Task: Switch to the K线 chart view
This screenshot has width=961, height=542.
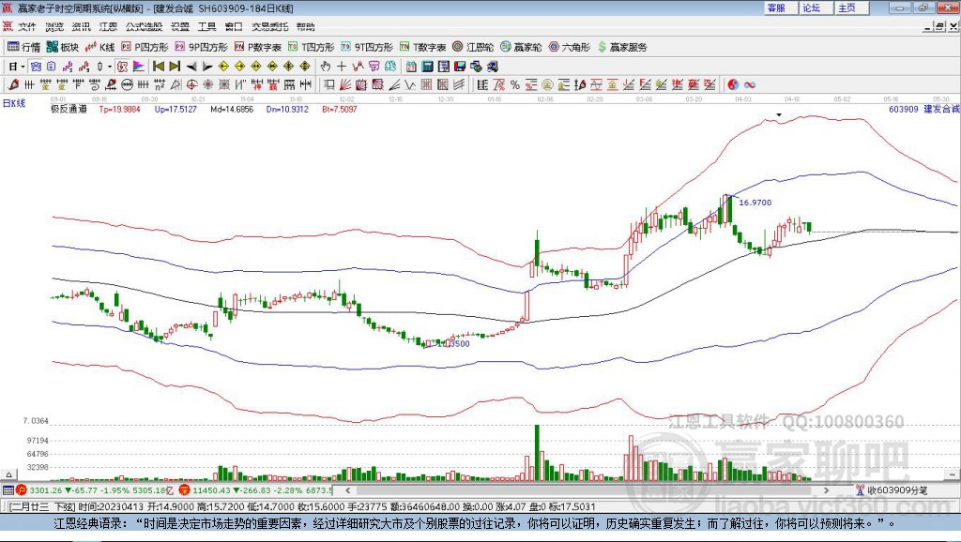Action: point(99,47)
